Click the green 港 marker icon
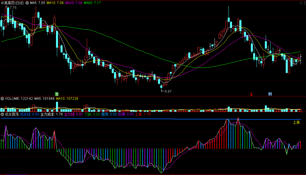Viewport: 306px width, 175px height. pos(57,94)
